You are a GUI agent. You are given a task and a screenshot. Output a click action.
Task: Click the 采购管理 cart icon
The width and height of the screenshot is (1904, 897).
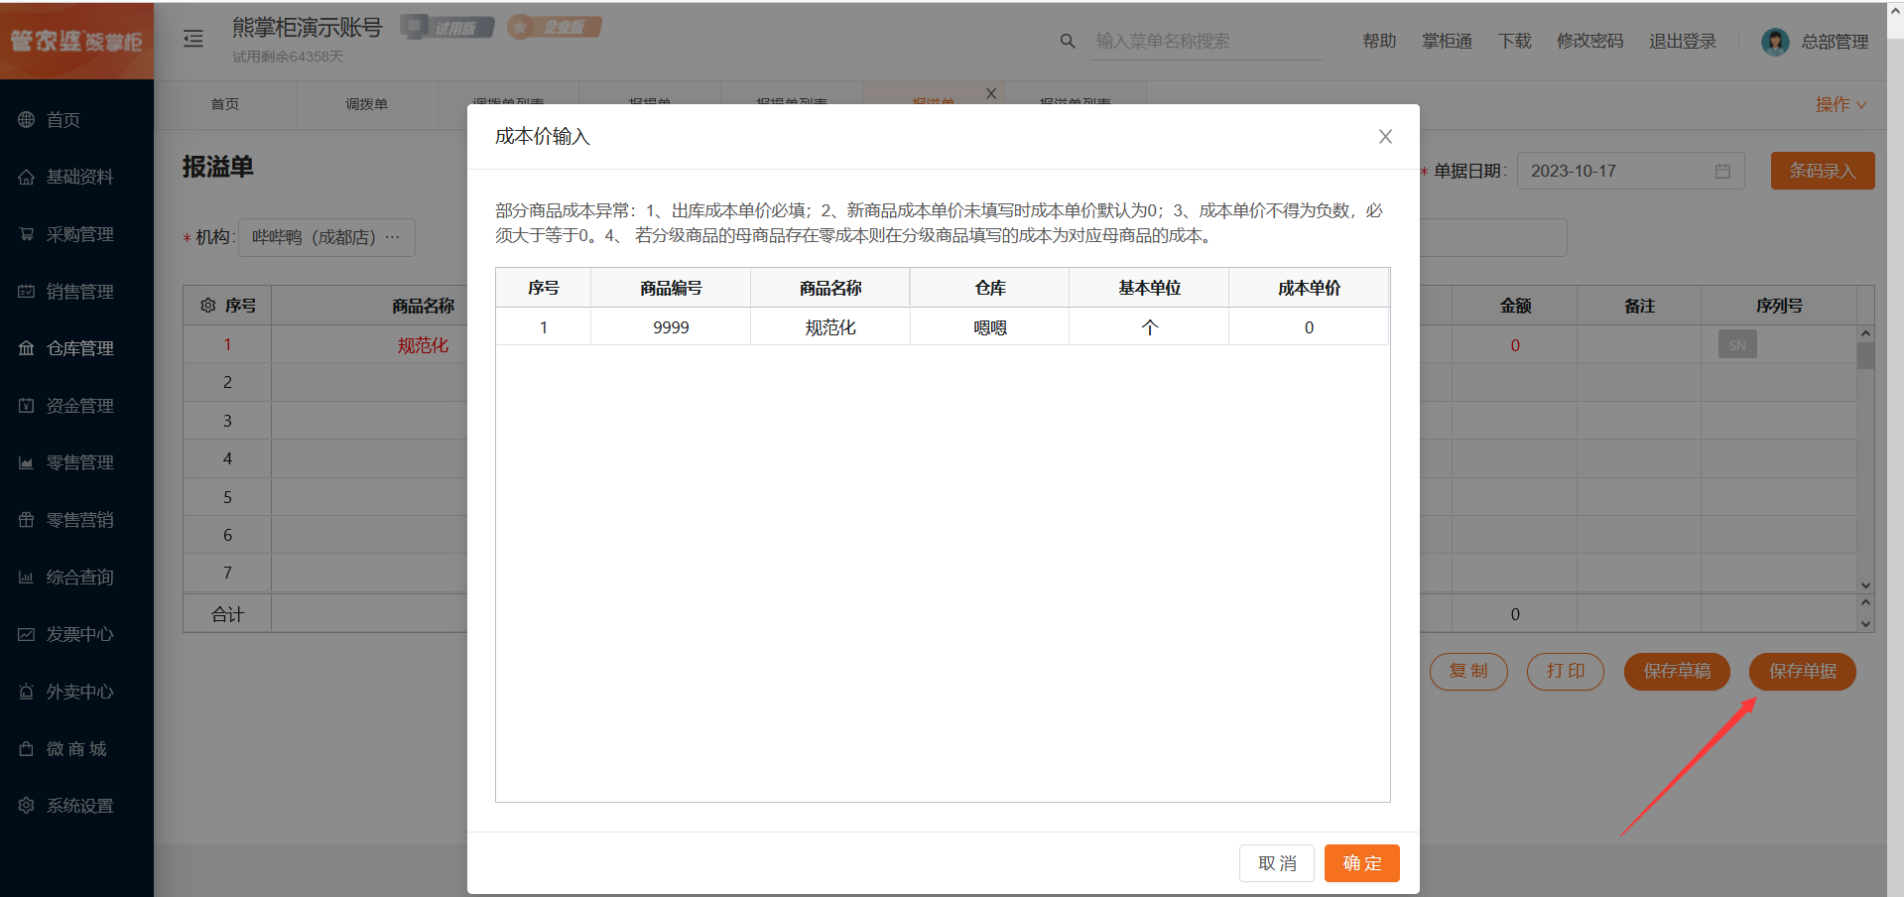click(27, 234)
